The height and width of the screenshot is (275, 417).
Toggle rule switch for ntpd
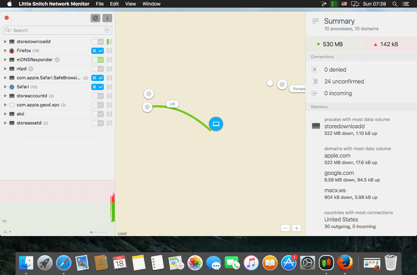(x=97, y=69)
